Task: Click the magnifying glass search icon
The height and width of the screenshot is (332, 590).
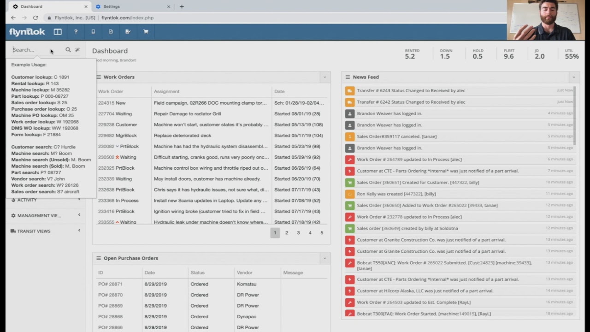Action: [x=68, y=49]
